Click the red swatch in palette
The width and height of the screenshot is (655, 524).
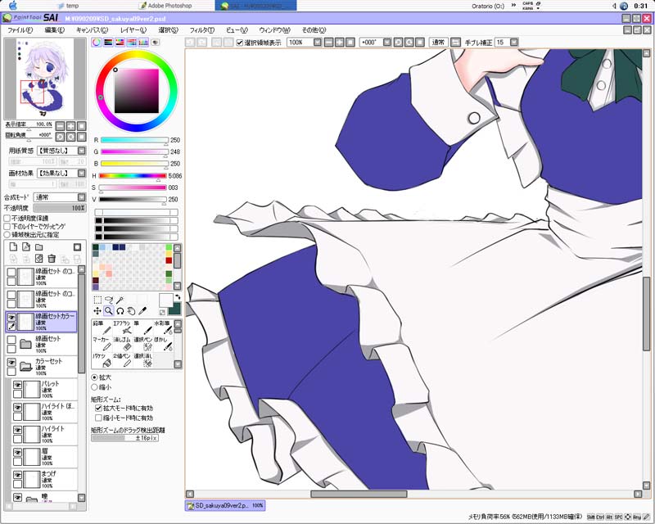click(x=169, y=260)
